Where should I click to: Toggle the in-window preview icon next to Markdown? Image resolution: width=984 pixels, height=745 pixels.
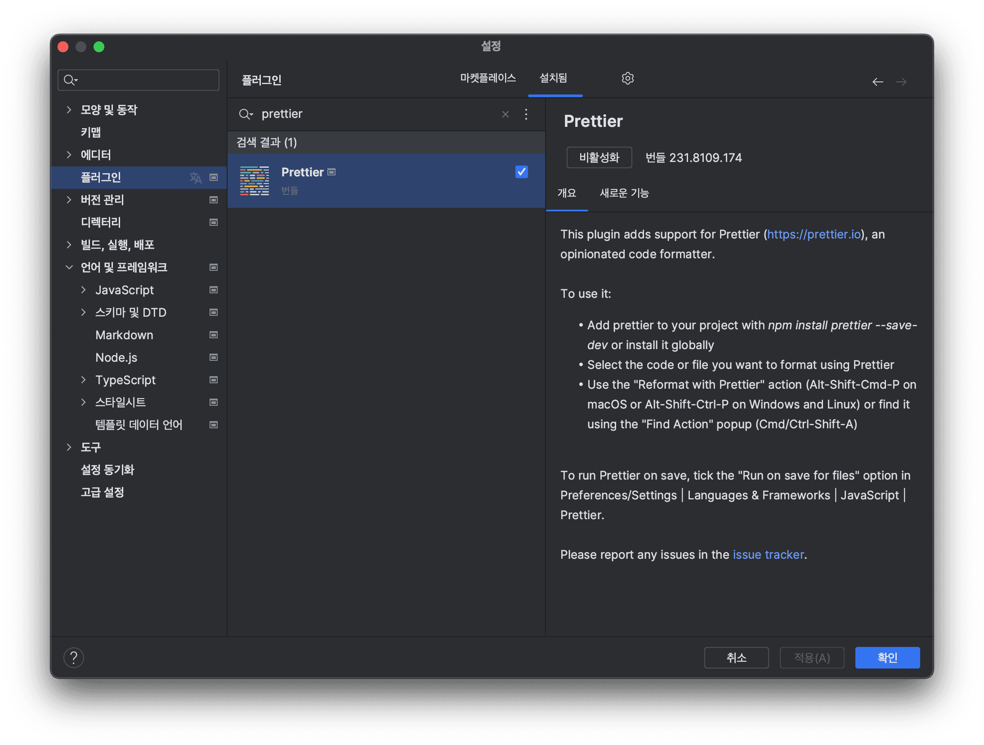(x=214, y=335)
